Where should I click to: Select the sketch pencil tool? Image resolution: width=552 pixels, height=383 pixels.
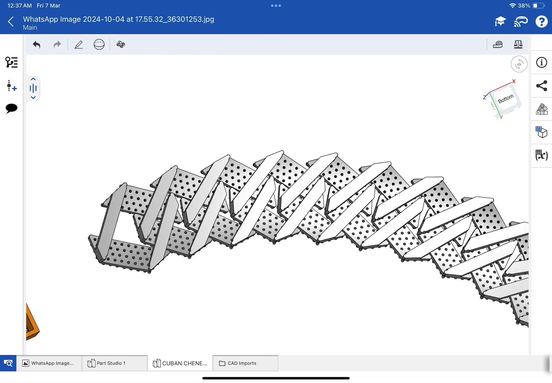[x=78, y=45]
